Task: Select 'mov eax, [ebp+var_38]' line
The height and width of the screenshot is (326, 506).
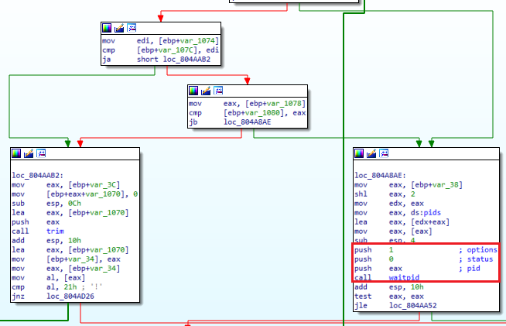Action: (x=409, y=185)
